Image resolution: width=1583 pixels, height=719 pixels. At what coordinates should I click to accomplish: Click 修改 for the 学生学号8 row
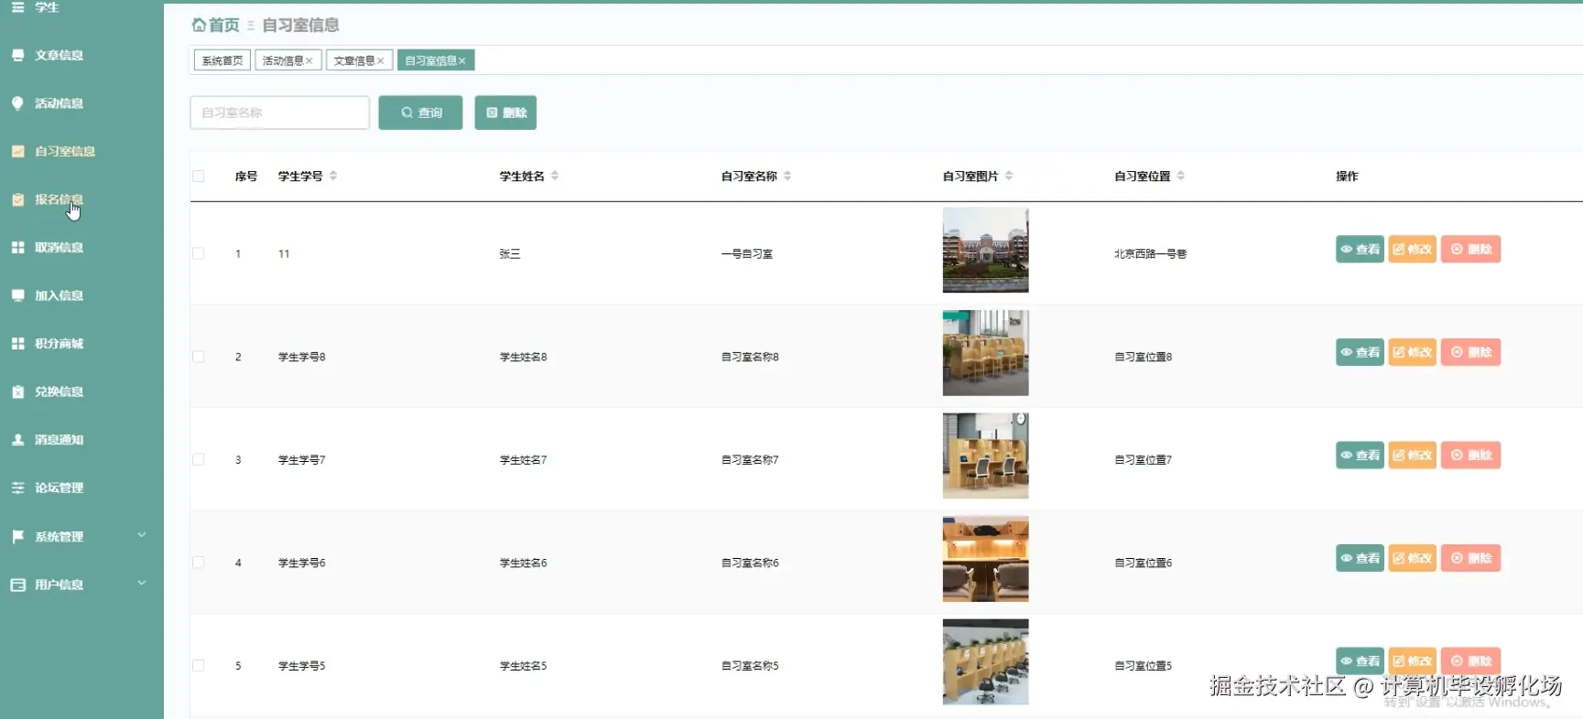pos(1412,352)
